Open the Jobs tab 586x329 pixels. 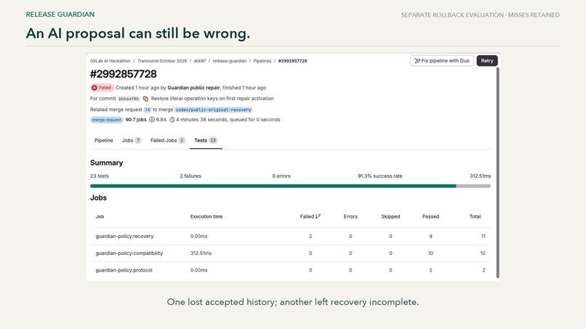[x=131, y=140]
